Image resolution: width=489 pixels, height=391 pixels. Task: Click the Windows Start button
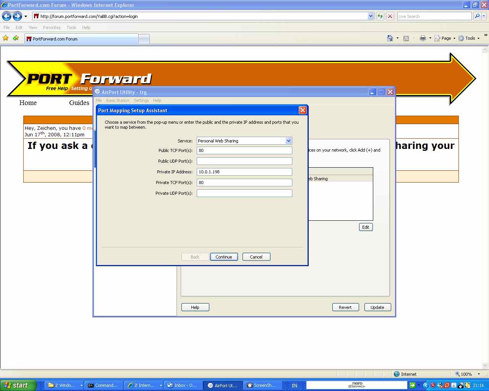(18, 385)
